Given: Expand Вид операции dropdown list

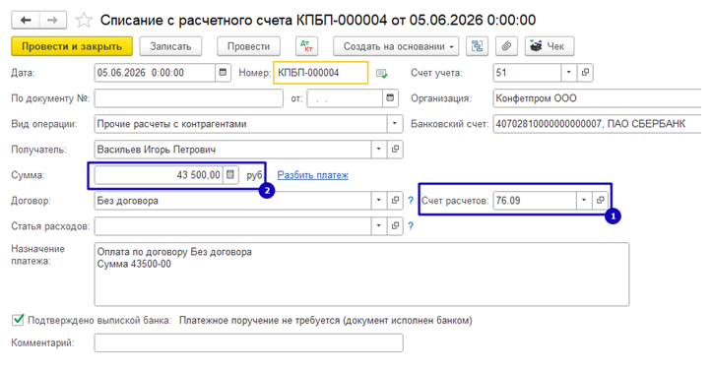Looking at the screenshot, I should [x=395, y=124].
